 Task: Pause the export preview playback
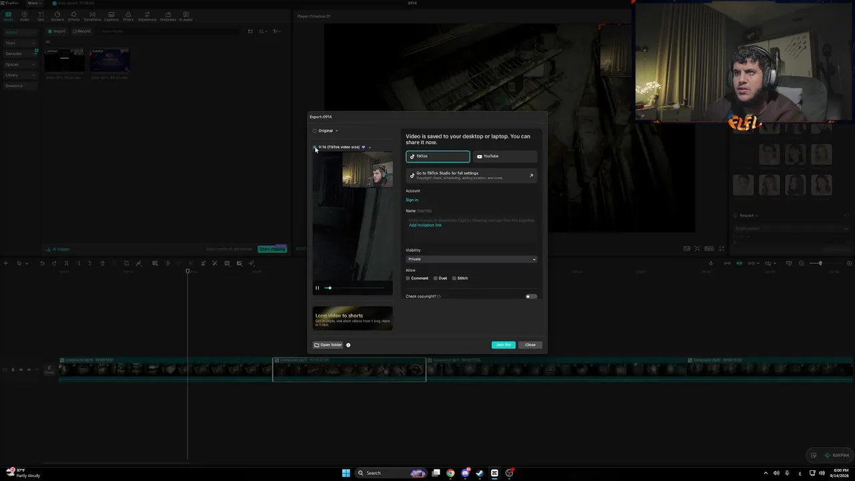317,288
